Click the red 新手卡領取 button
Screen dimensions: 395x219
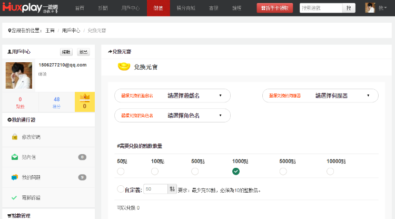(275, 8)
